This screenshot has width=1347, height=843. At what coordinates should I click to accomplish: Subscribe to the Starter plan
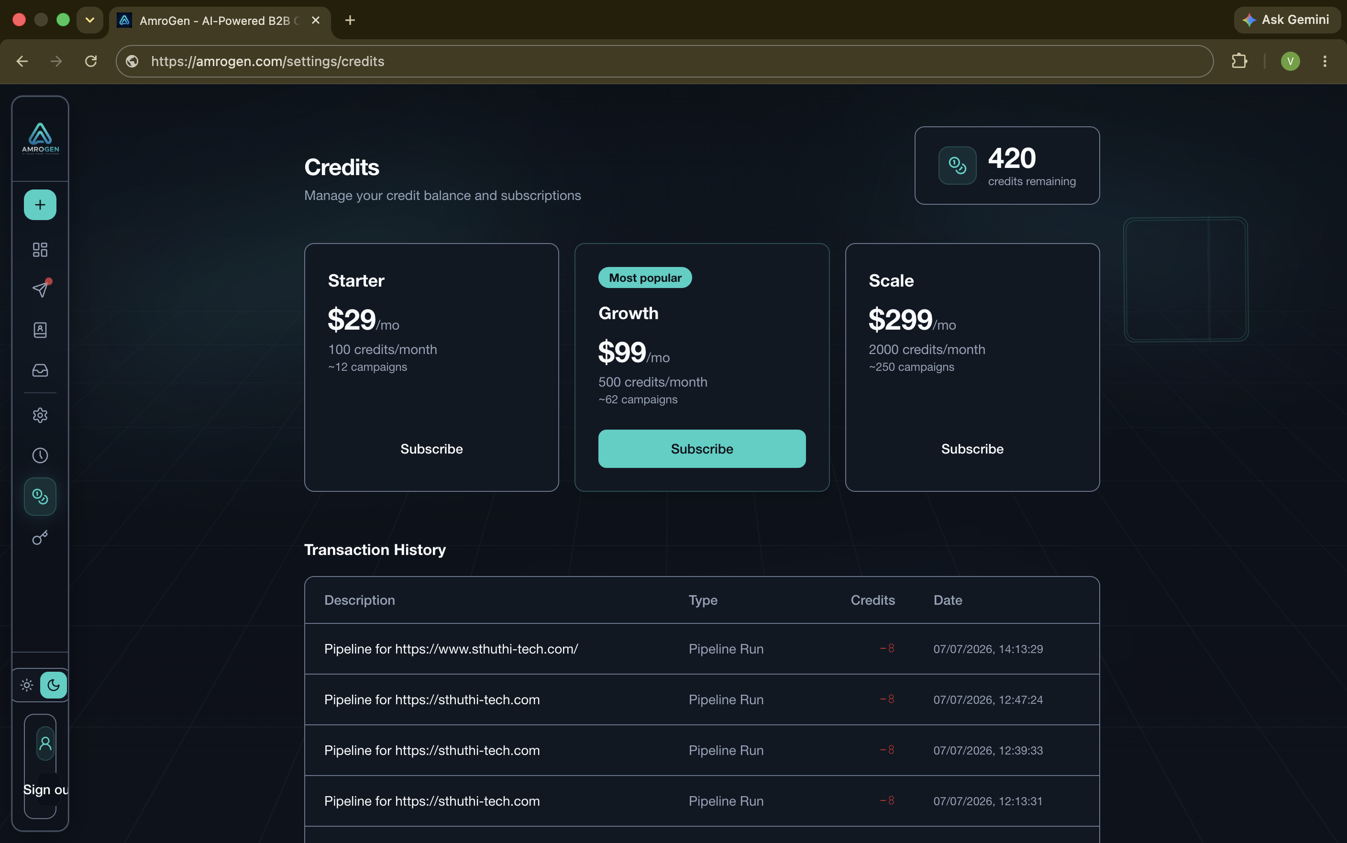point(431,449)
